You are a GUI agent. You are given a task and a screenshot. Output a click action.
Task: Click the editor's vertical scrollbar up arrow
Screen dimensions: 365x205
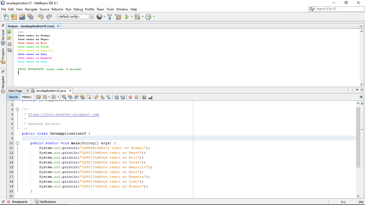358,103
